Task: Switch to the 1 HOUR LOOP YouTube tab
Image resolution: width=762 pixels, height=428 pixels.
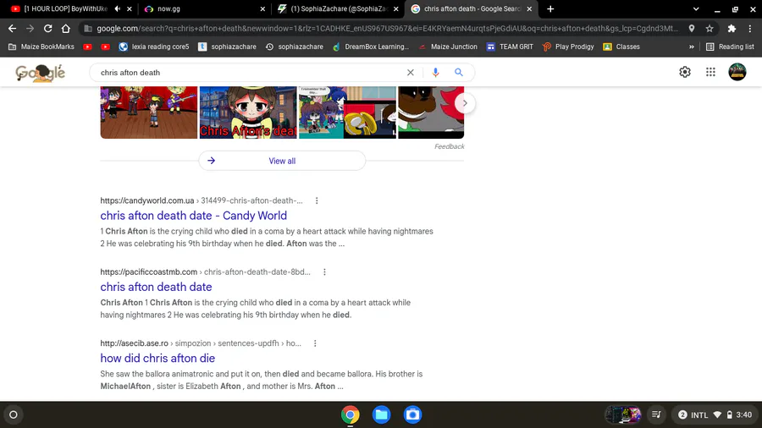Action: pos(65,8)
